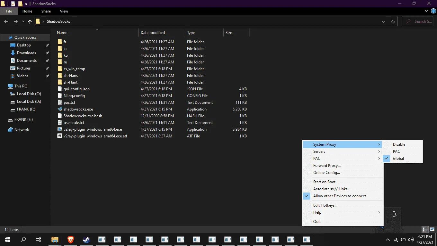The image size is (437, 246).
Task: Click Forward Proxy... menu entry
Action: [x=343, y=166]
